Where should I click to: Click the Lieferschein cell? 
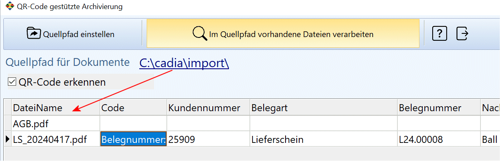tap(324, 140)
